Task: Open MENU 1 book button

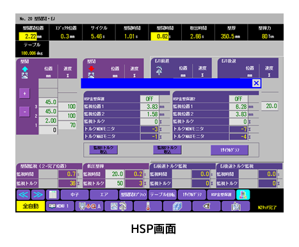Action: 60,206
